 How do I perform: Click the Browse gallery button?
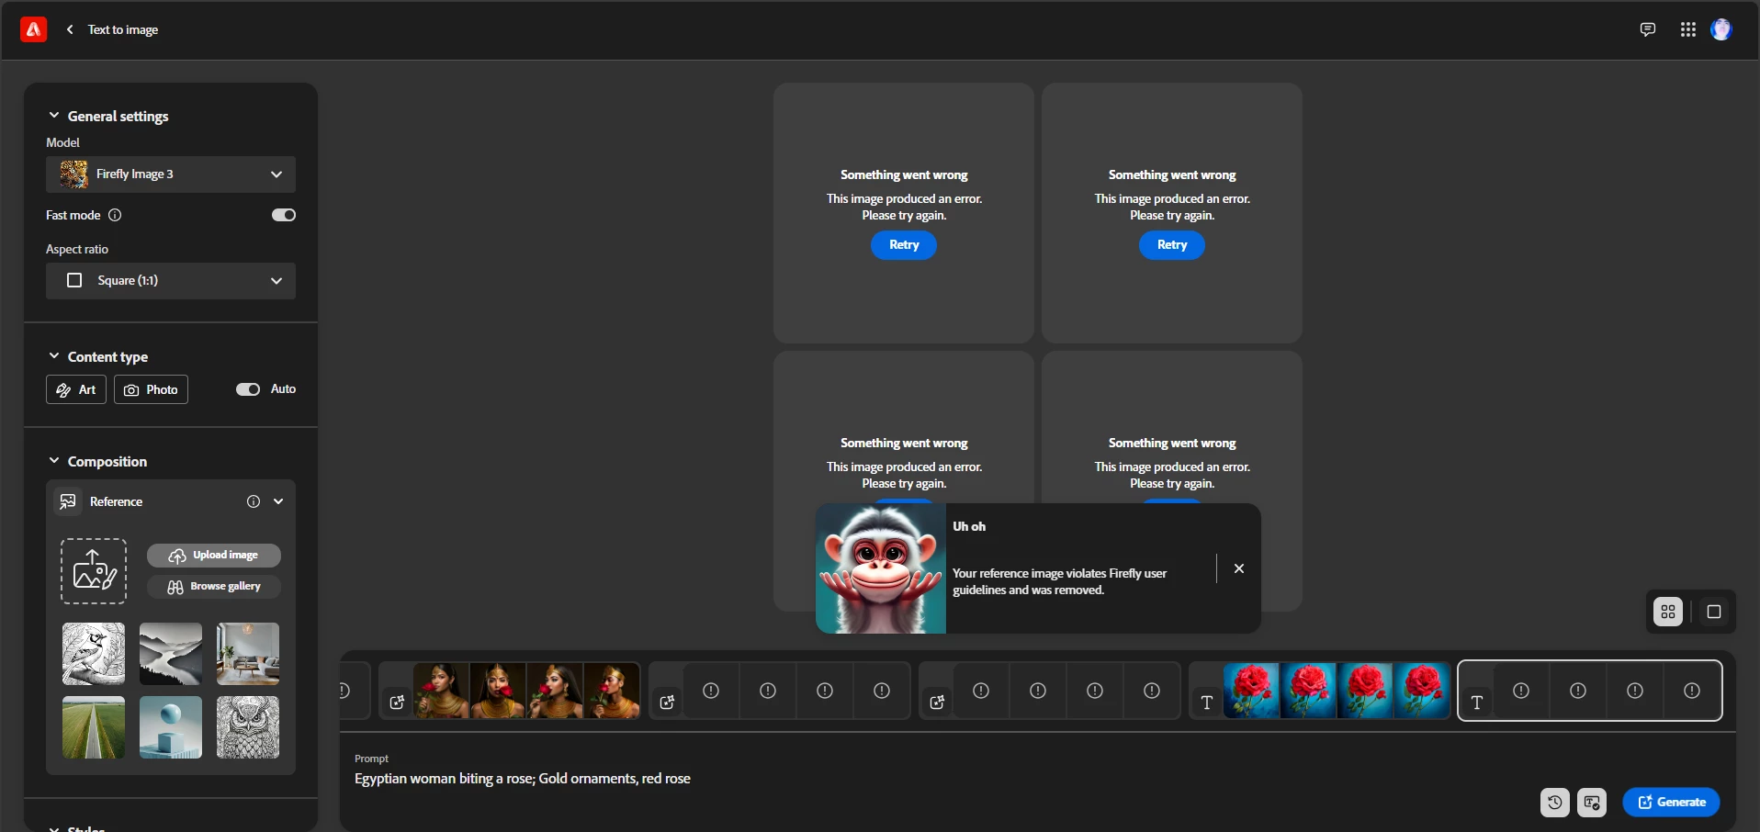pyautogui.click(x=214, y=587)
